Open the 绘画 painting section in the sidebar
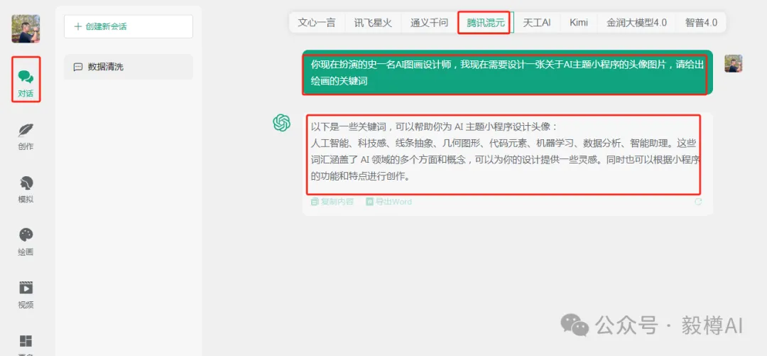 26,242
